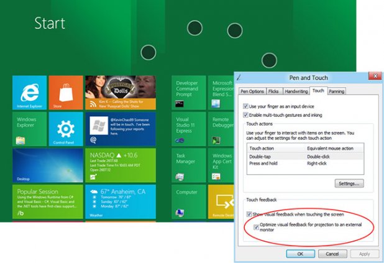Launch the Task Manager tile

(x=188, y=165)
